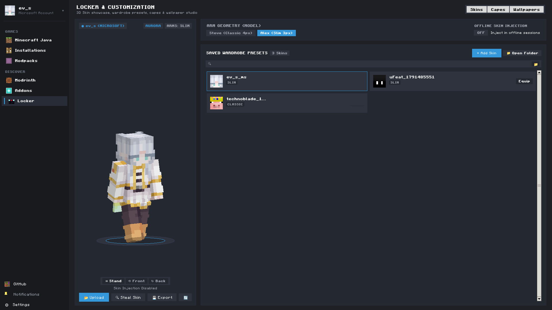
Task: Select the ev_s_ms skin thumbnail
Action: 216,81
